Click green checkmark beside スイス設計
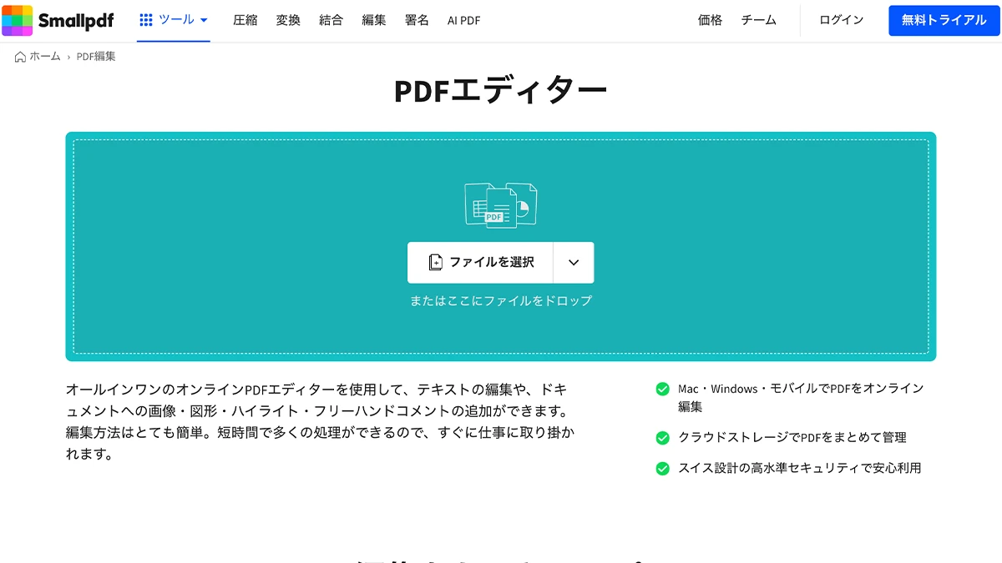 click(662, 469)
